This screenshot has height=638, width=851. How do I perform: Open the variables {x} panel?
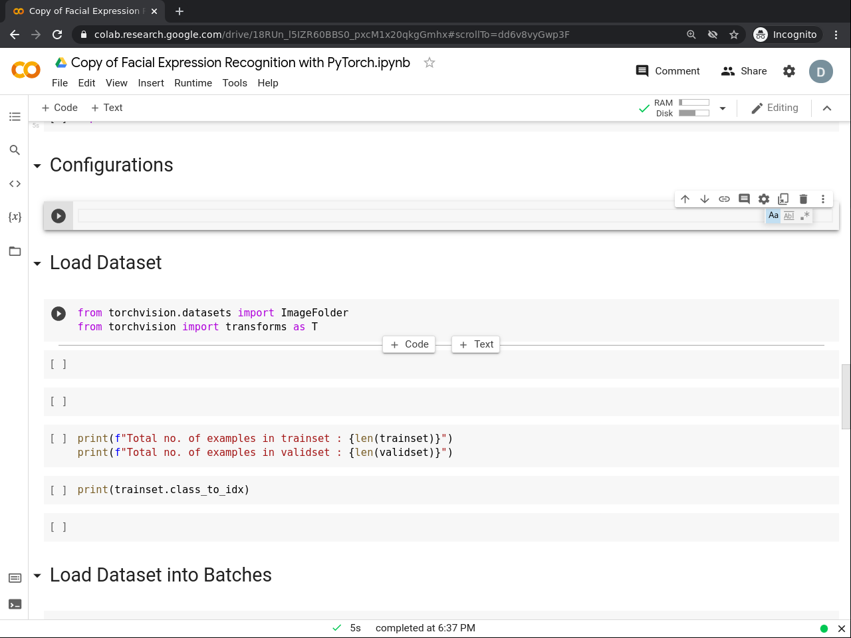click(15, 217)
